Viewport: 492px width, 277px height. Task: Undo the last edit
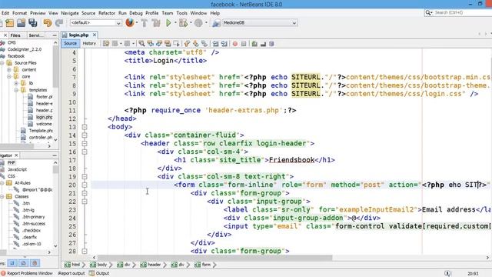click(x=48, y=23)
